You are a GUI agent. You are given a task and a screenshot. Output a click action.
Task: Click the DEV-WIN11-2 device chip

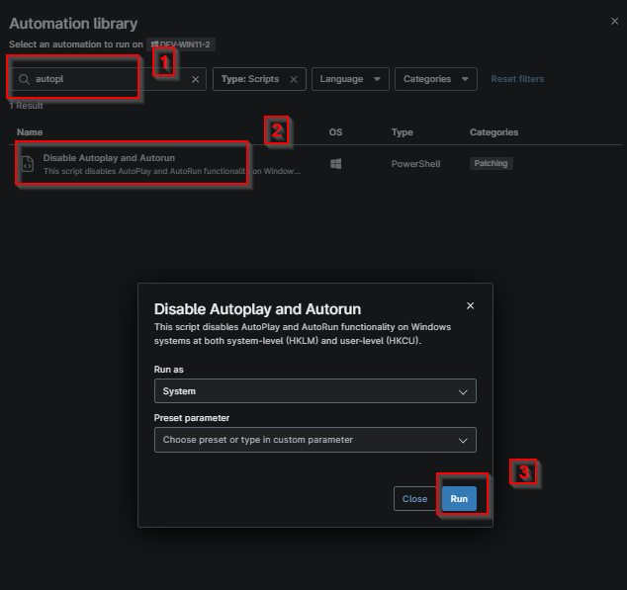pos(181,44)
